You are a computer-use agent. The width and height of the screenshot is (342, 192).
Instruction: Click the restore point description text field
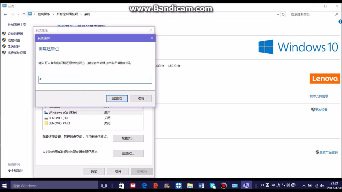(x=95, y=79)
